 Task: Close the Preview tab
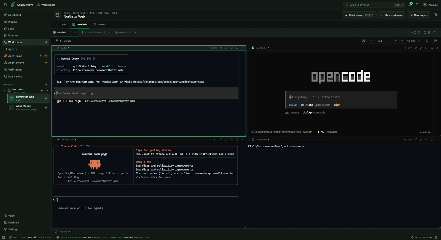click(x=135, y=33)
